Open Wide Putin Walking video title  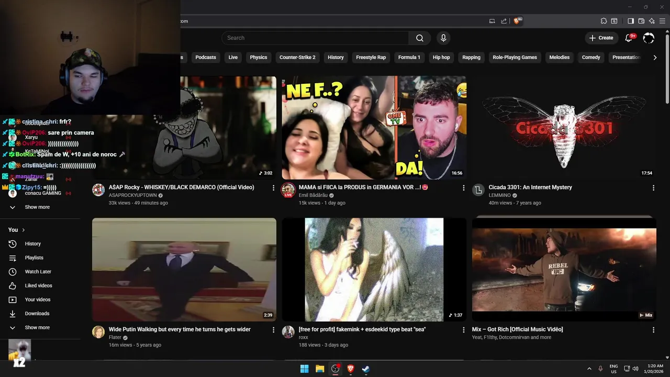[x=180, y=329]
